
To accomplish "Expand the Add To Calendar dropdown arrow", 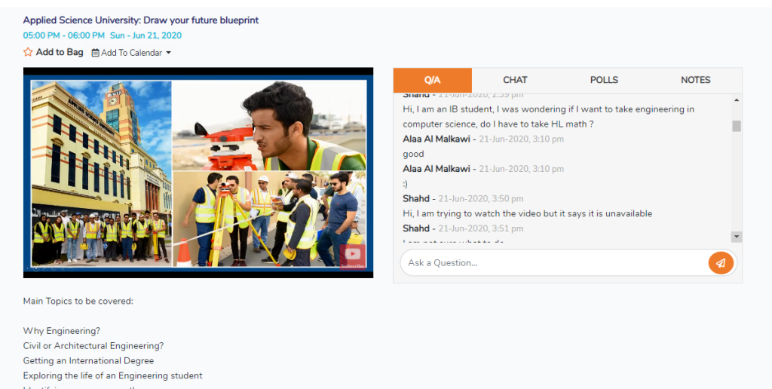I will pyautogui.click(x=168, y=53).
